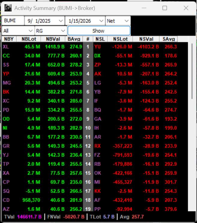
Task: Sort by the NSVal column header
Action: tap(146, 39)
